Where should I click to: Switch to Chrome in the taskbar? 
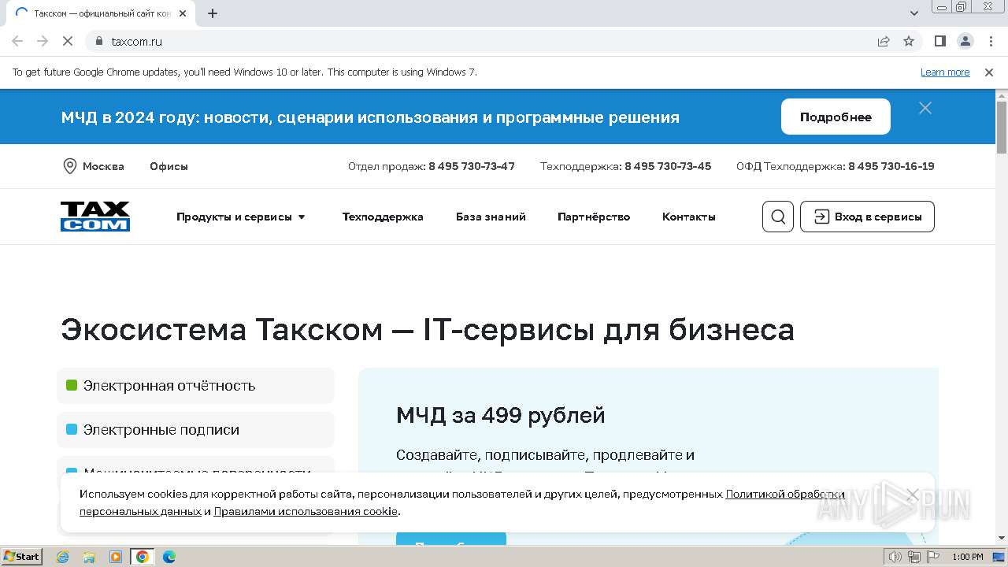point(142,557)
